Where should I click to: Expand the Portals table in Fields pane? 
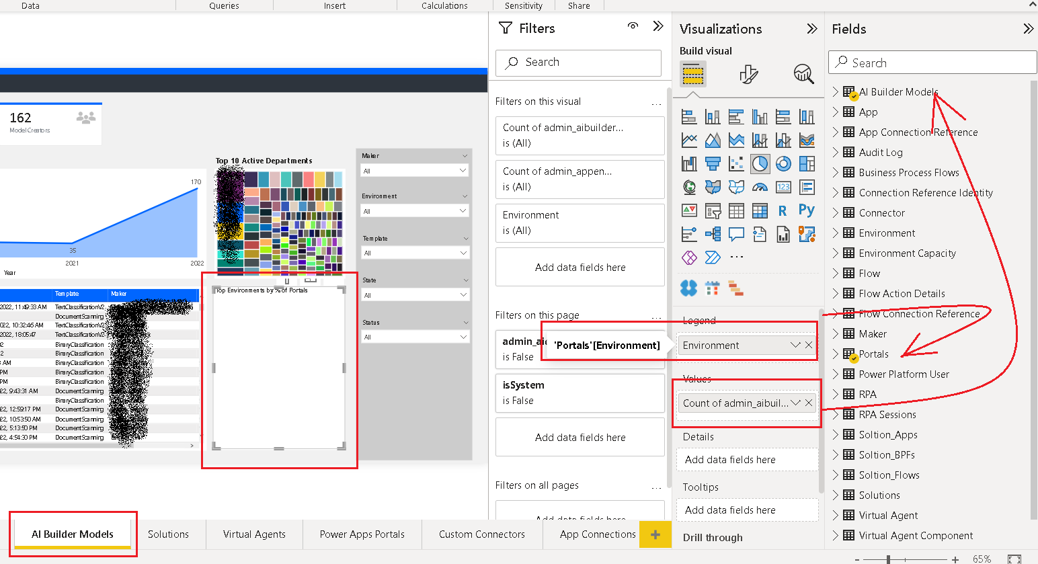[834, 354]
